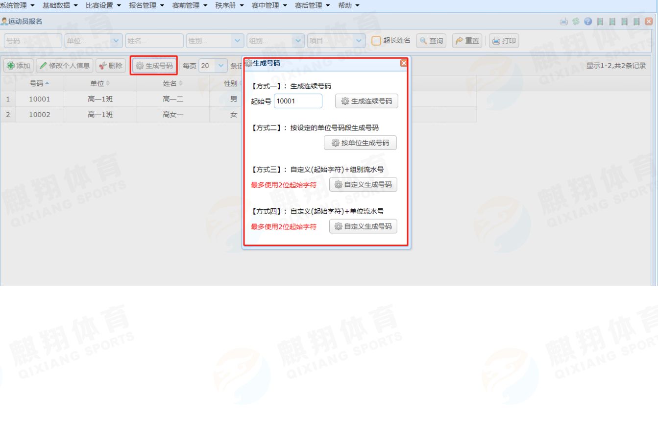
Task: Click 自定义生成号码 under 方式三
Action: [363, 185]
